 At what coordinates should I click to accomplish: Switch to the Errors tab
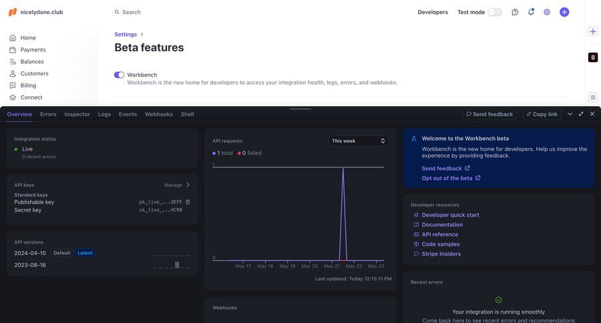pyautogui.click(x=48, y=114)
